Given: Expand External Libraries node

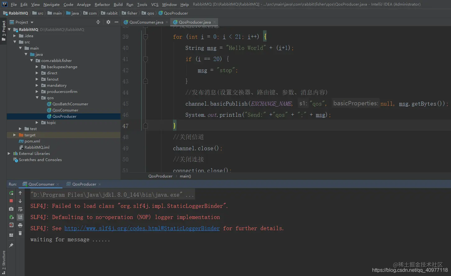Looking at the screenshot, I should tap(9, 153).
